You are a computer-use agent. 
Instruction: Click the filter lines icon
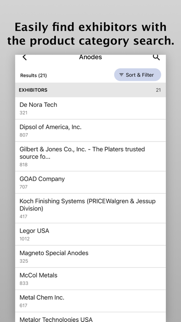point(121,75)
